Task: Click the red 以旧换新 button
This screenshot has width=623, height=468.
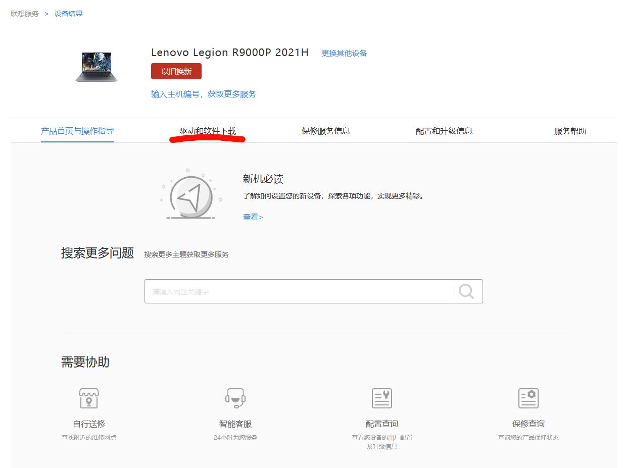Action: point(176,71)
